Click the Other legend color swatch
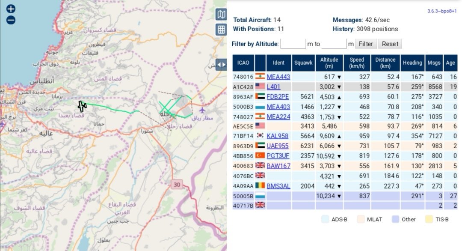 click(395, 219)
